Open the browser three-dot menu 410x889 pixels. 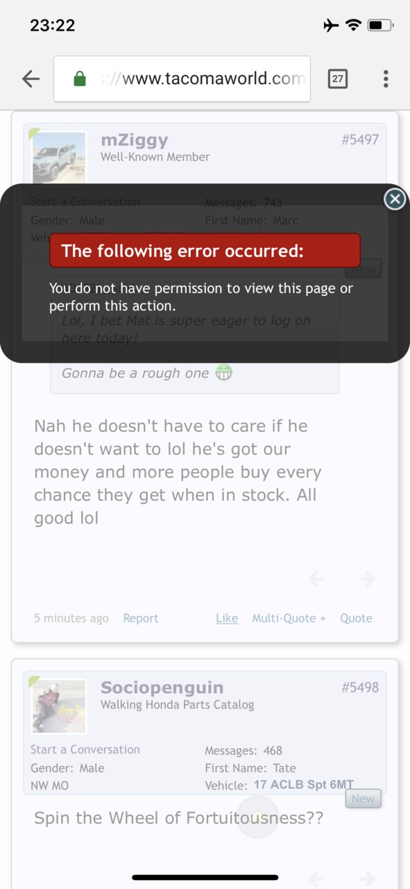click(386, 79)
